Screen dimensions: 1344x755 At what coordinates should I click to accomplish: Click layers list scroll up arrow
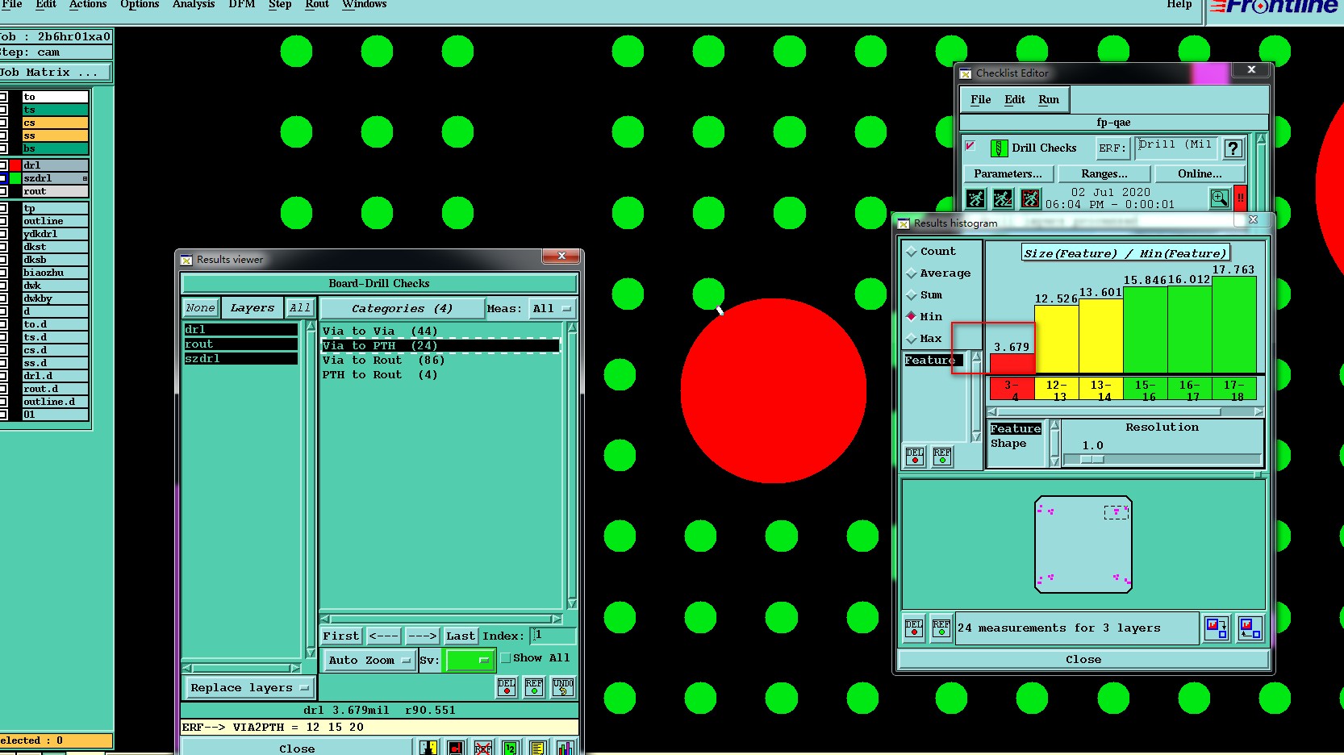[x=311, y=326]
